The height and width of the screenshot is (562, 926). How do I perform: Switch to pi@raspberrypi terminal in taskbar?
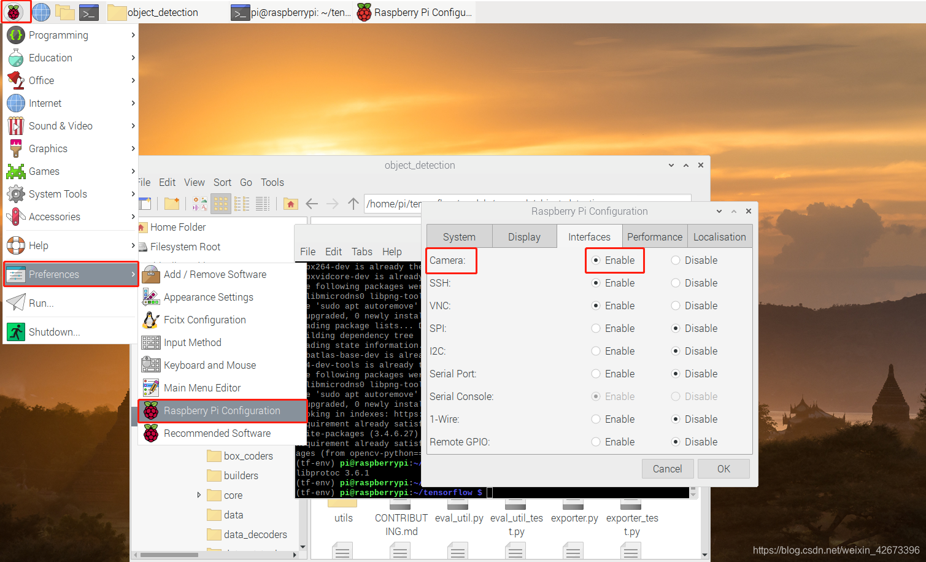[292, 12]
